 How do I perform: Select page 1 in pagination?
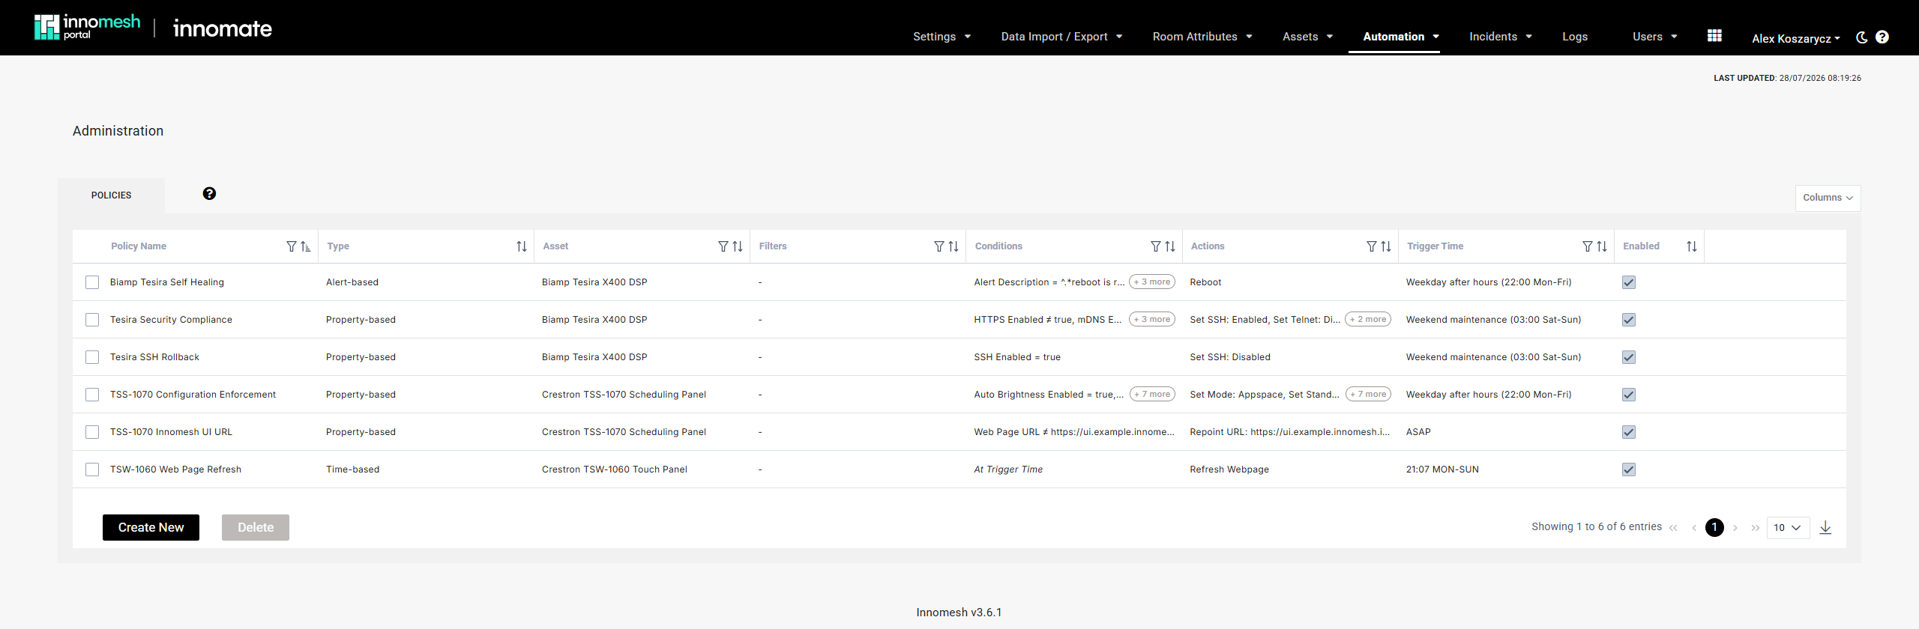coord(1714,528)
